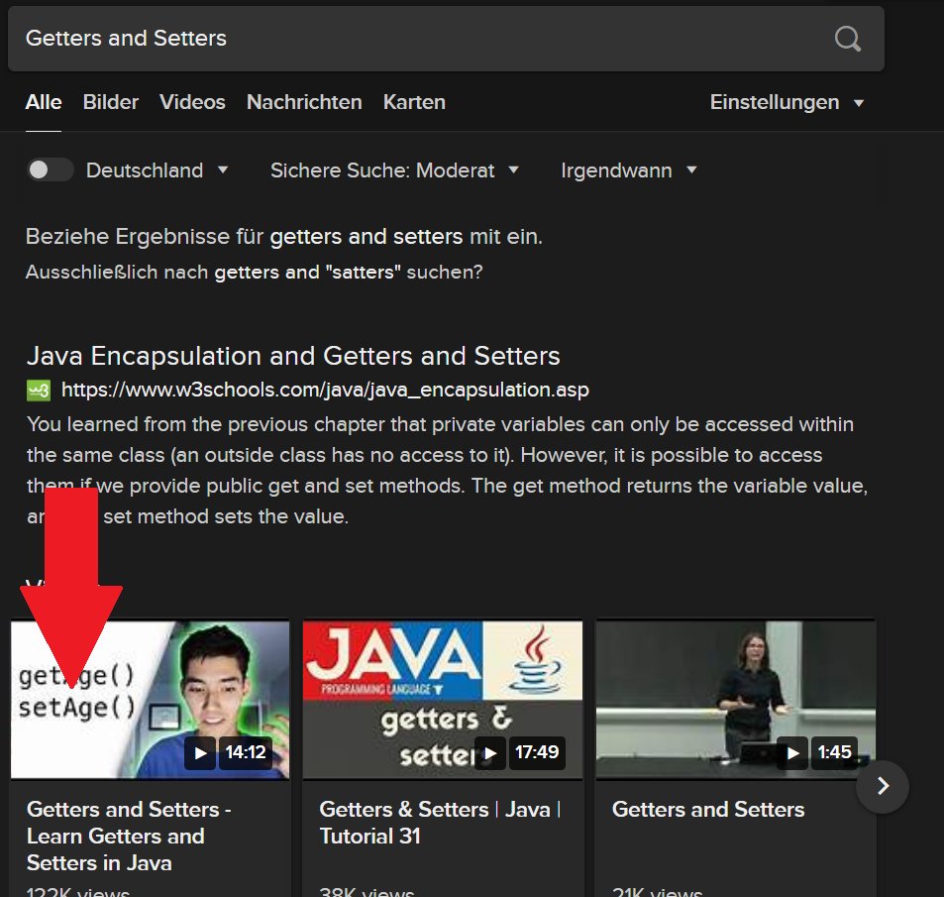Click the w3schools favicon next to URL
The width and height of the screenshot is (944, 897).
39,391
